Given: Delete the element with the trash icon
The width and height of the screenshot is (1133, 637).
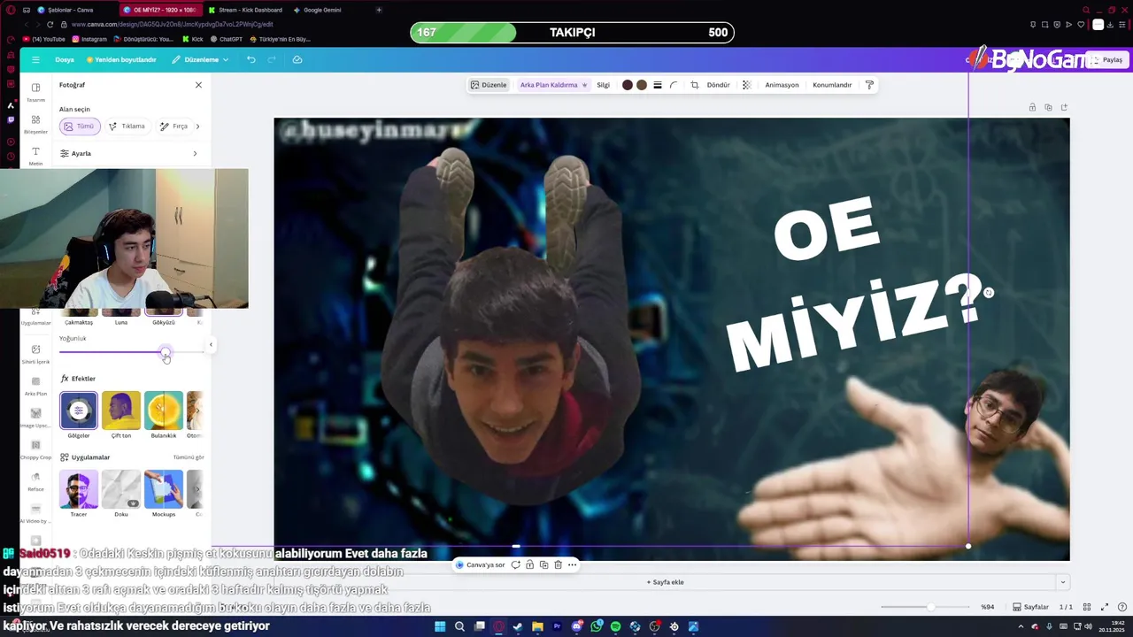Looking at the screenshot, I should tap(558, 564).
